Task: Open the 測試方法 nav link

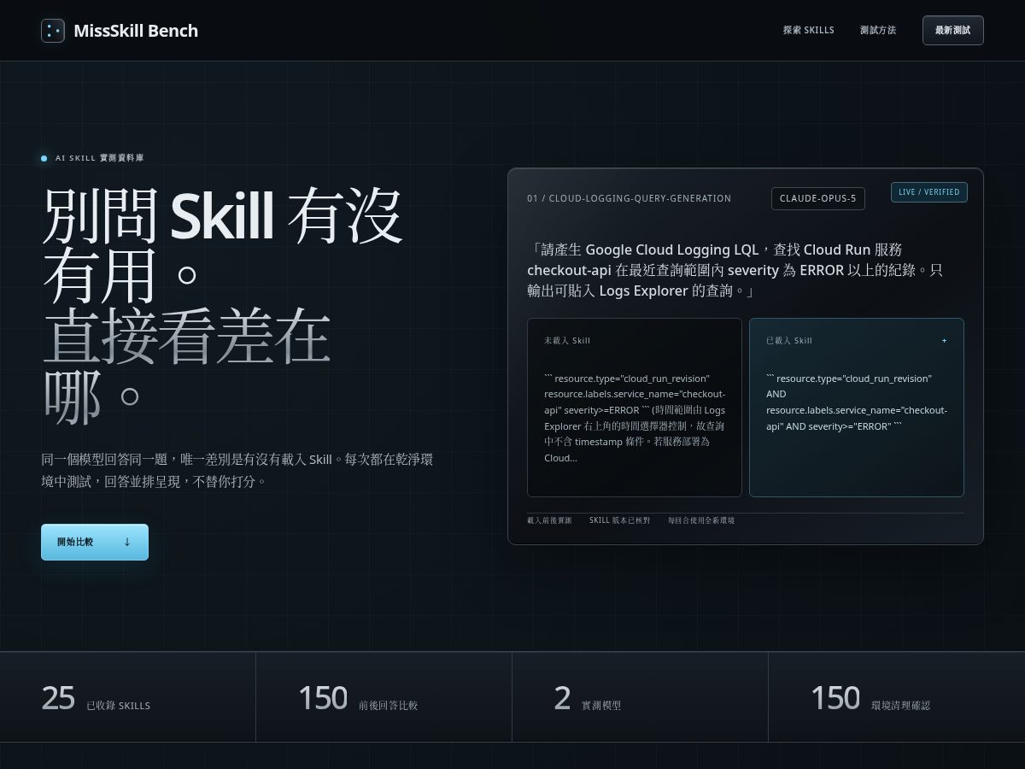Action: (x=878, y=30)
